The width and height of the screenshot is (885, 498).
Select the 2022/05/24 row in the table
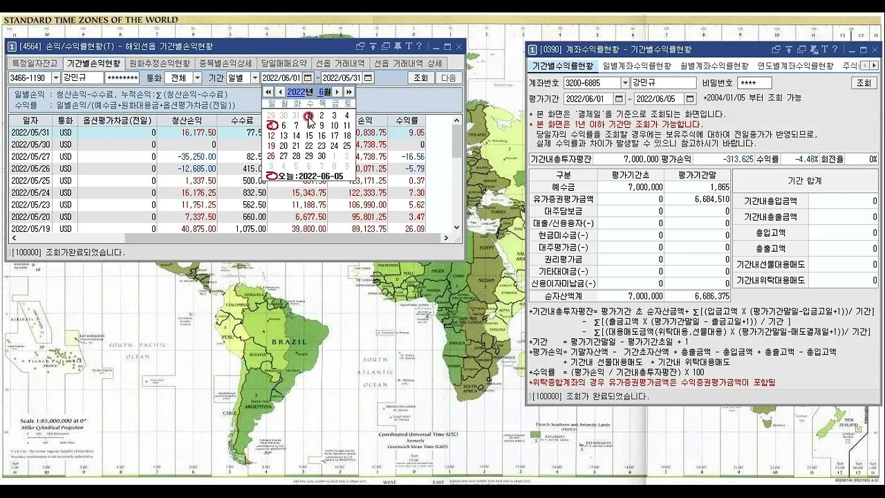[x=230, y=193]
